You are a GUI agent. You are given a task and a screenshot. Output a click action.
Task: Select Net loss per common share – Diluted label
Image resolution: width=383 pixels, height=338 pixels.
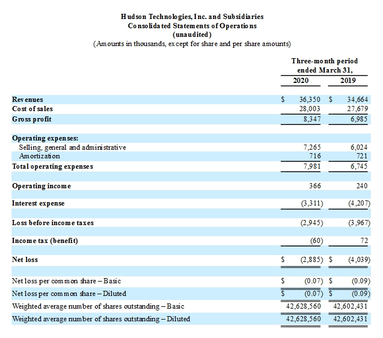tap(69, 294)
